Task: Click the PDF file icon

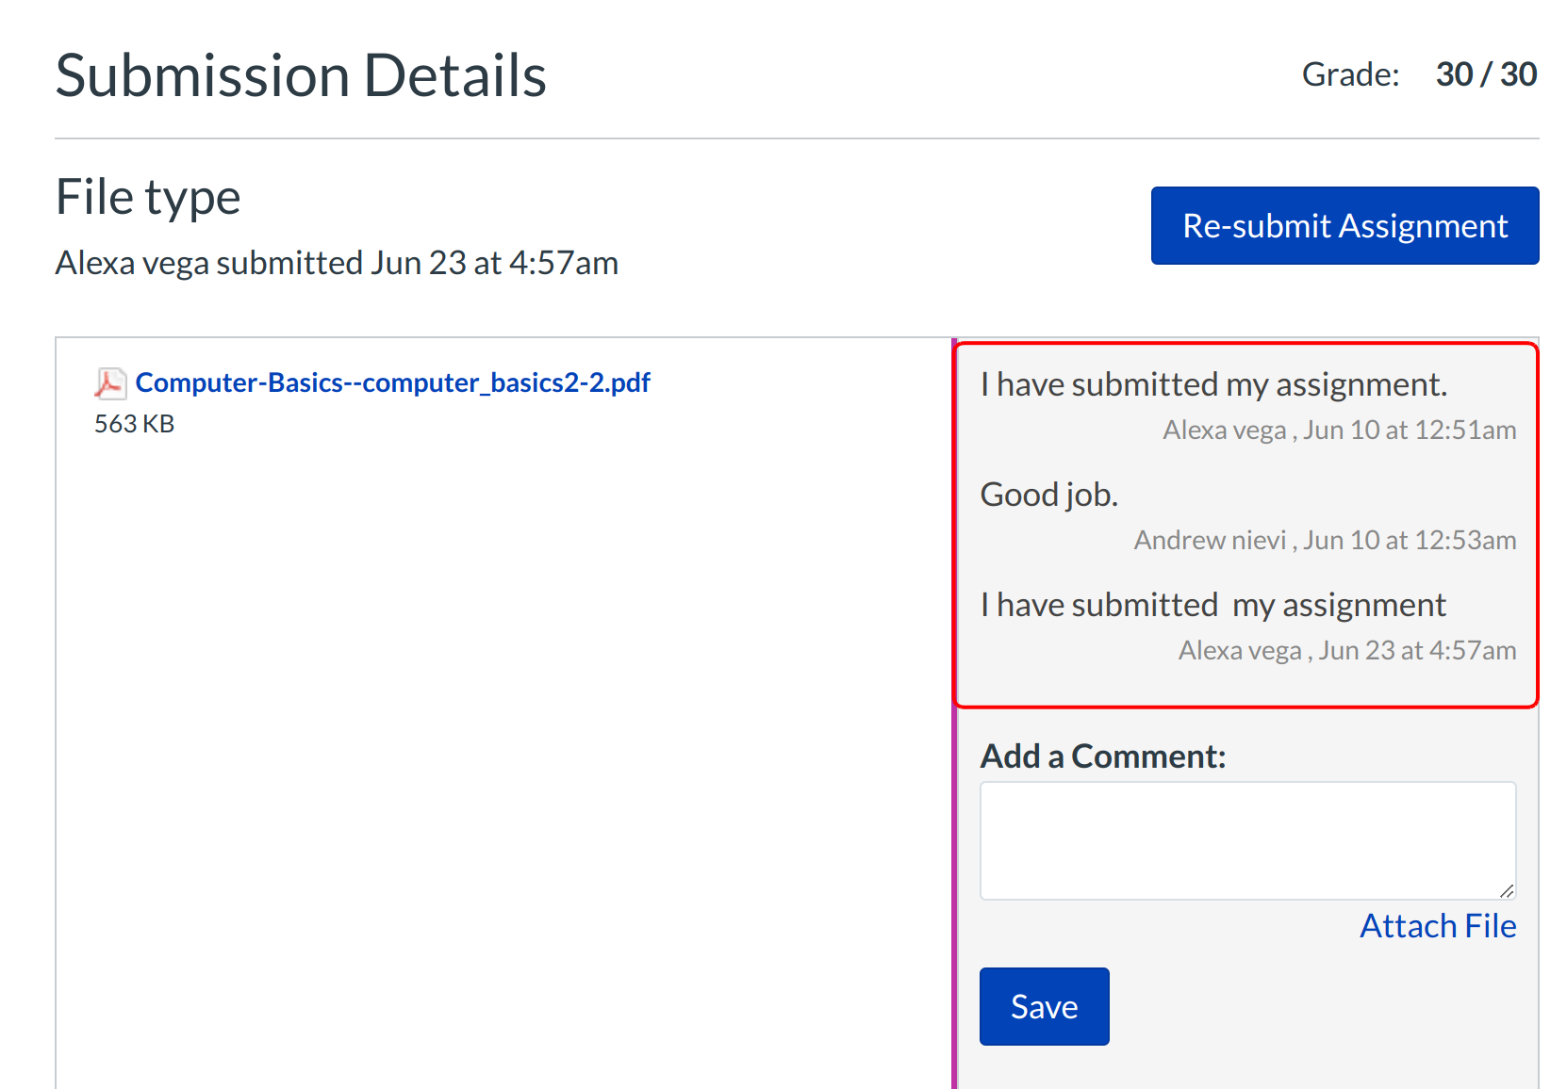Action: tap(110, 383)
